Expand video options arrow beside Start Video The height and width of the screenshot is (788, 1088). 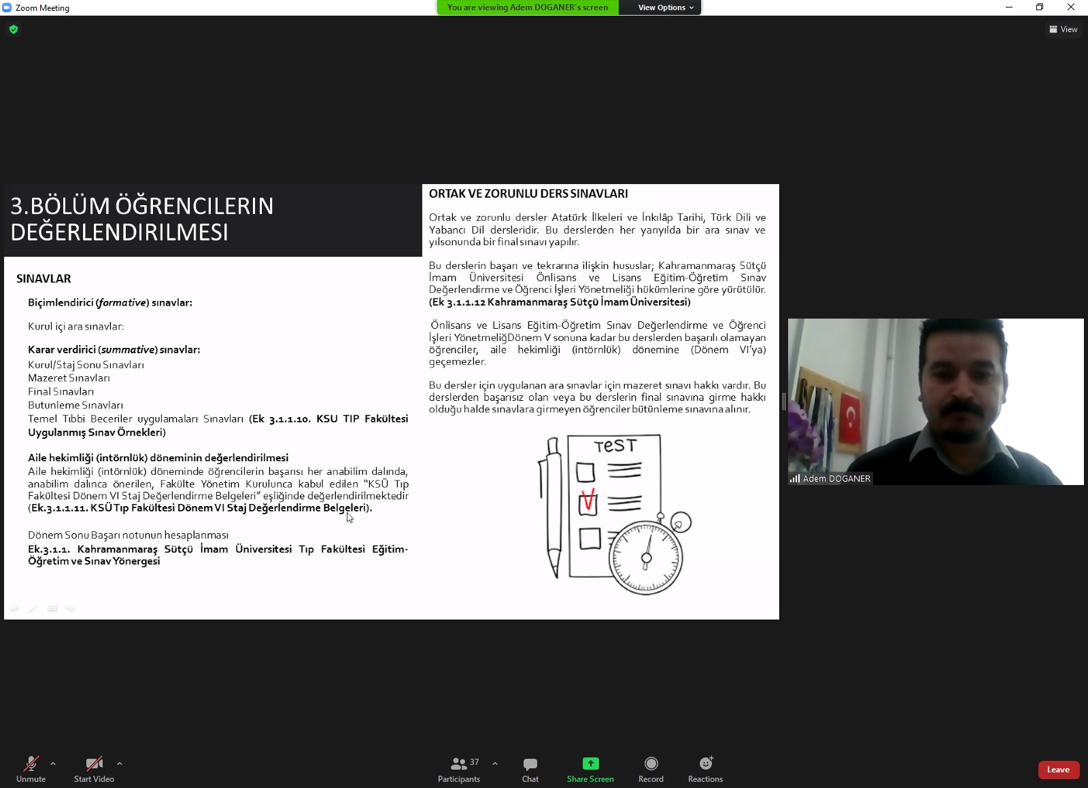point(120,764)
